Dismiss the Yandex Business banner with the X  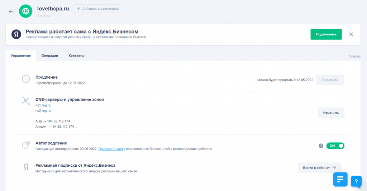(351, 34)
